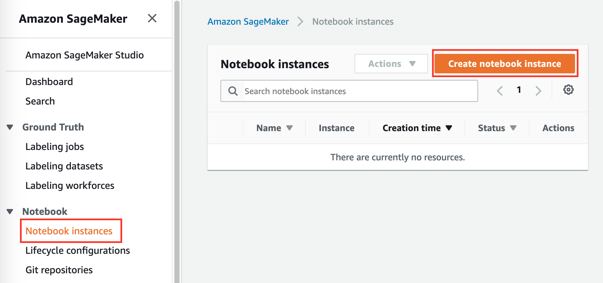Go to next page of results
The height and width of the screenshot is (283, 603).
[x=538, y=91]
